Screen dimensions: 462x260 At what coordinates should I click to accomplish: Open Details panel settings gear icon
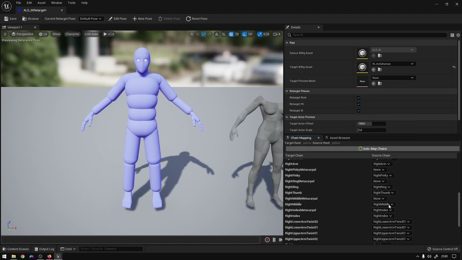pyautogui.click(x=458, y=35)
